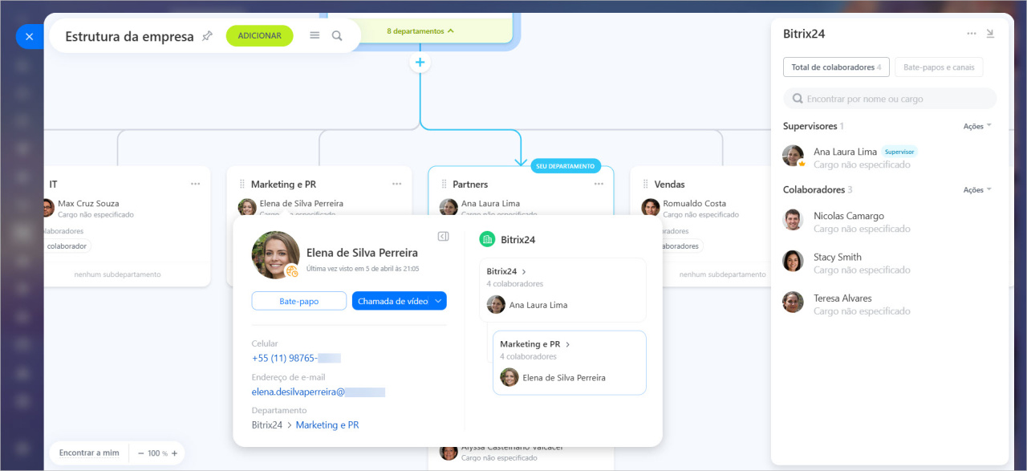
Task: Open the Chamada de vídeo dropdown arrow
Action: pos(438,301)
